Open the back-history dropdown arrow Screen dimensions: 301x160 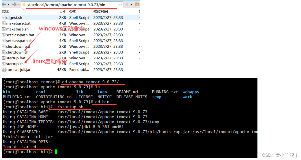pyautogui.click(x=8, y=4)
